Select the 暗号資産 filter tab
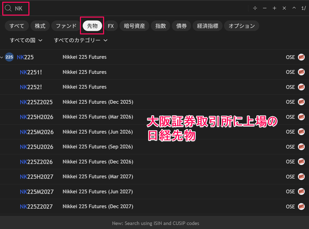The height and width of the screenshot is (229, 309). point(135,26)
